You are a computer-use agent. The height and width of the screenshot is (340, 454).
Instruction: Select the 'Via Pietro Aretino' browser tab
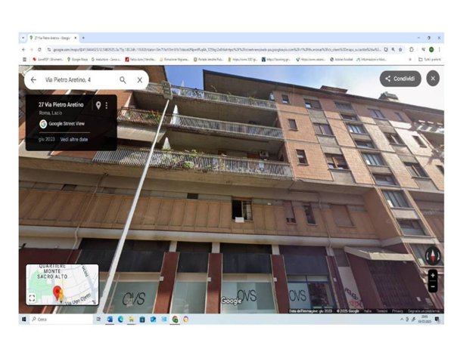click(x=53, y=38)
